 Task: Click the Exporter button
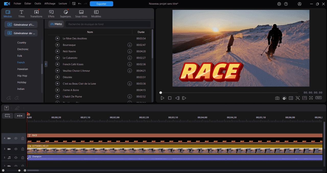tap(101, 4)
